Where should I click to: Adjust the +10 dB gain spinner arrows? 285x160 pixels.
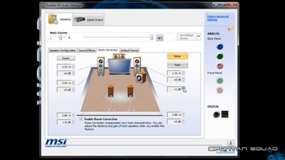tap(73, 122)
